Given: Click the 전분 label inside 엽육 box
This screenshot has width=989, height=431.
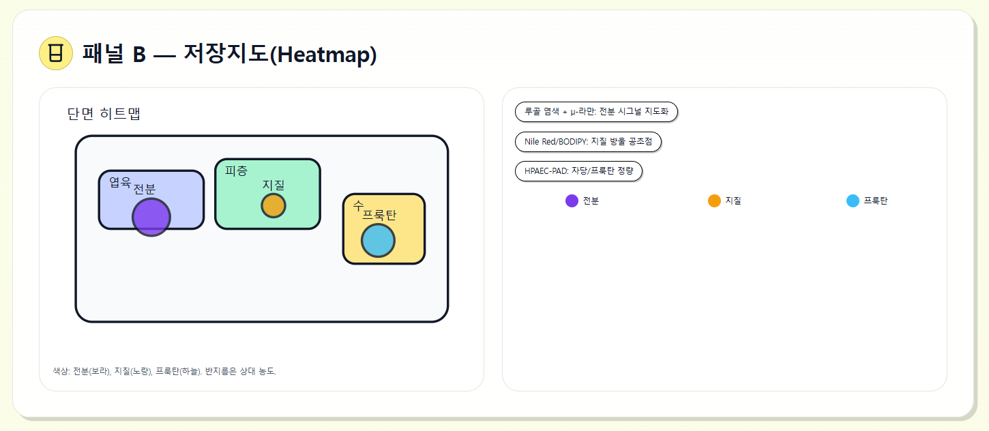Looking at the screenshot, I should click(x=144, y=189).
